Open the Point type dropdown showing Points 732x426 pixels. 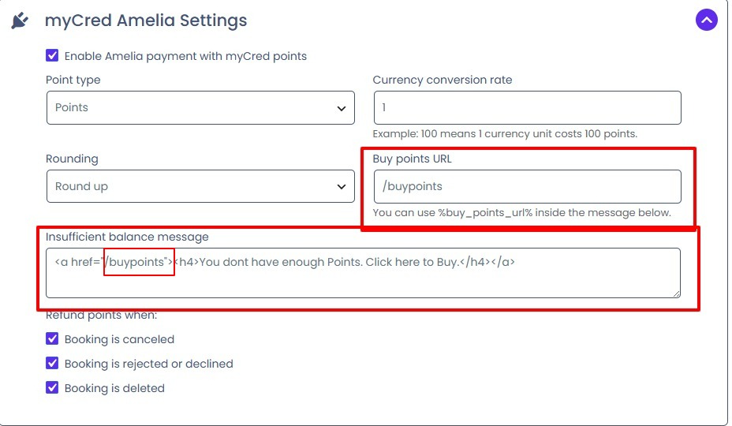point(200,108)
